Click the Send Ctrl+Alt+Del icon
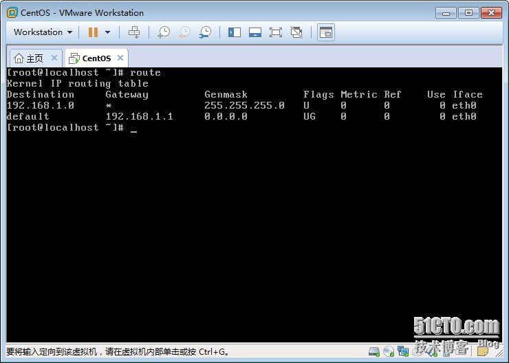The width and height of the screenshot is (509, 363). (x=134, y=32)
